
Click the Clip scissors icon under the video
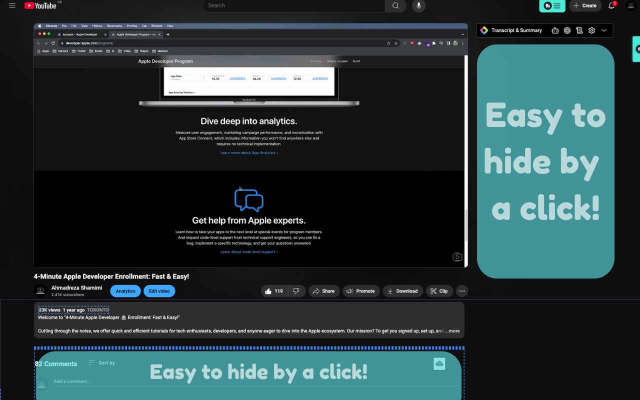click(439, 291)
